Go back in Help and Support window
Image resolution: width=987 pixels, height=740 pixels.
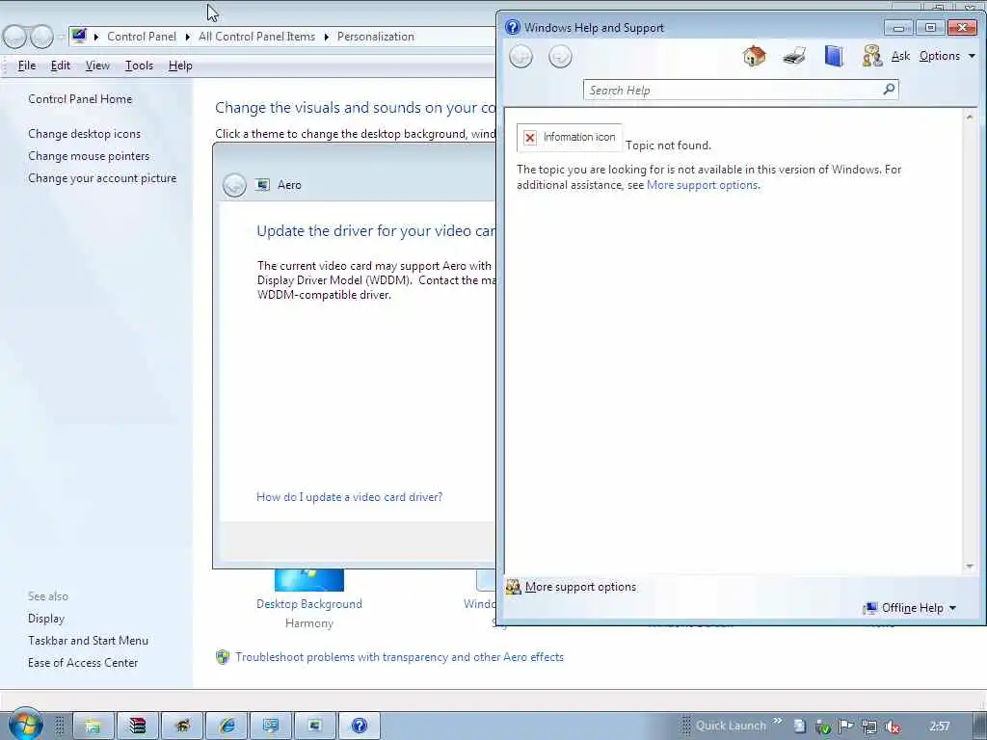(x=520, y=57)
